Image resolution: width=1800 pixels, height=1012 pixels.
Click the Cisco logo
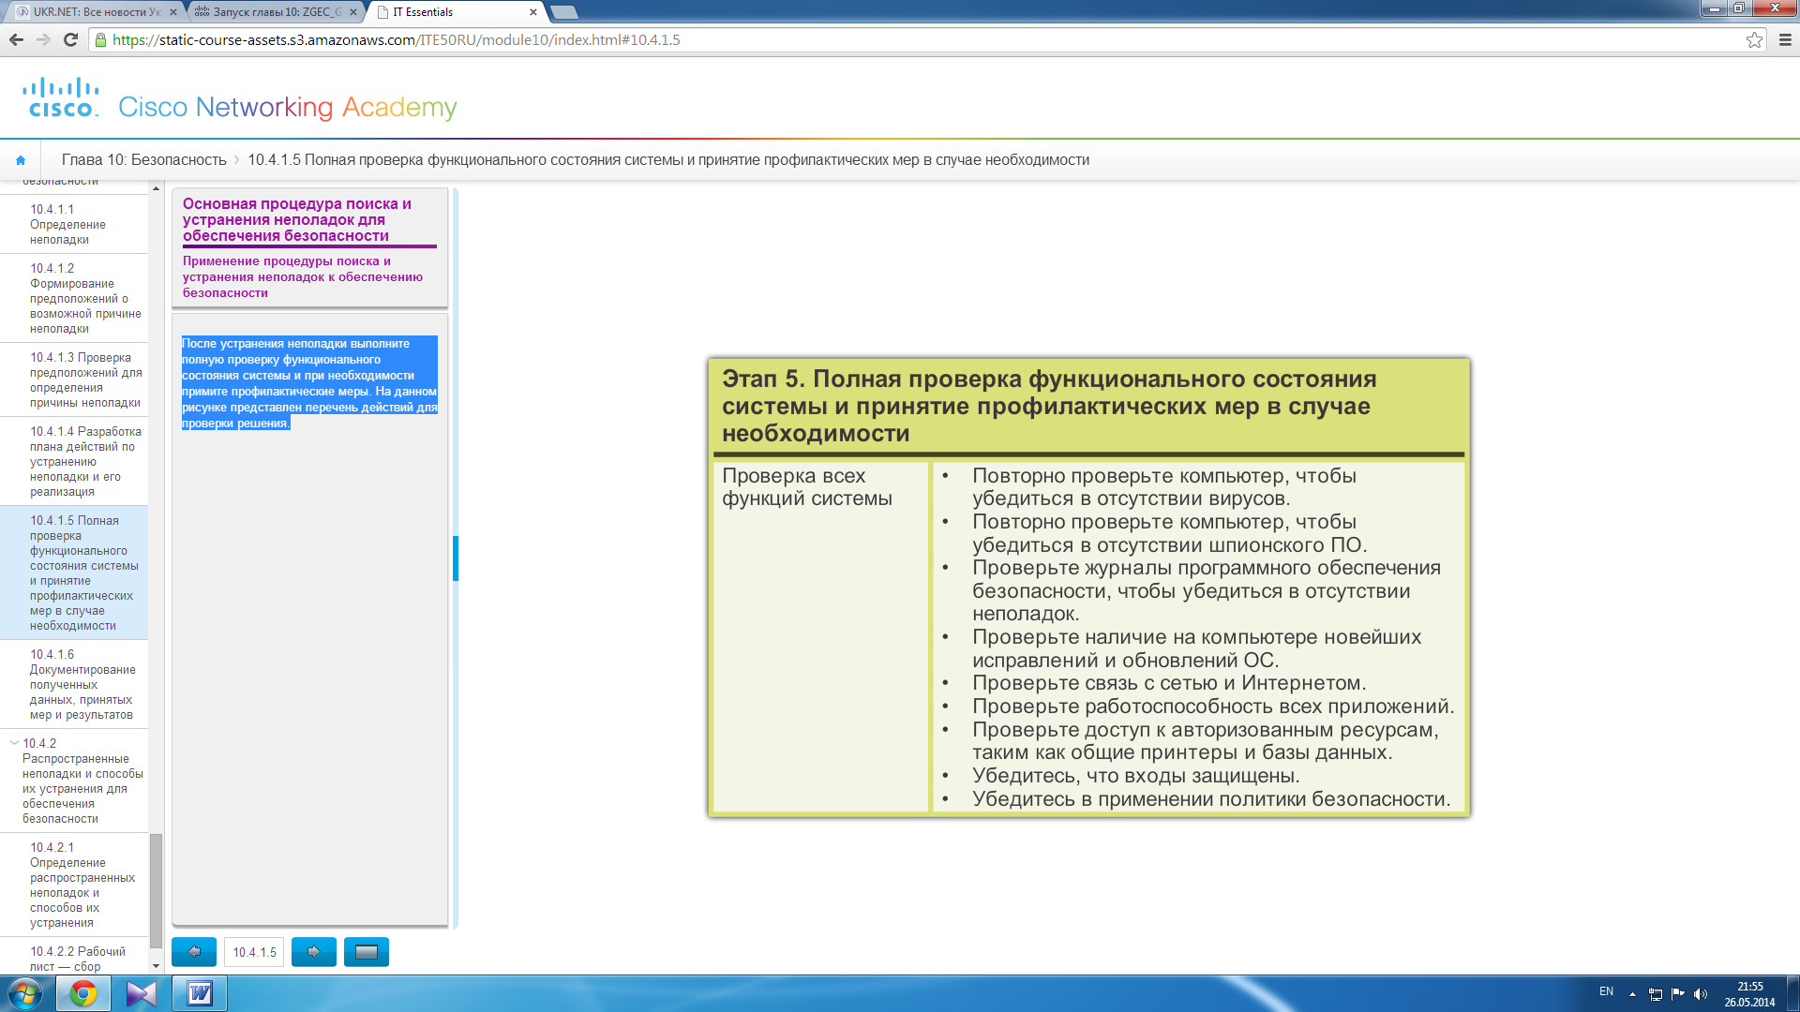click(61, 97)
